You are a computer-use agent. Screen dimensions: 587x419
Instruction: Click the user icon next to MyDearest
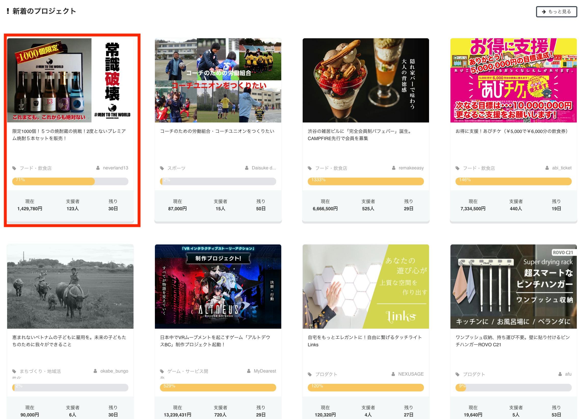[x=249, y=371]
